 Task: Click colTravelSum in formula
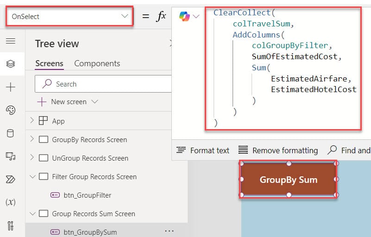tap(261, 24)
